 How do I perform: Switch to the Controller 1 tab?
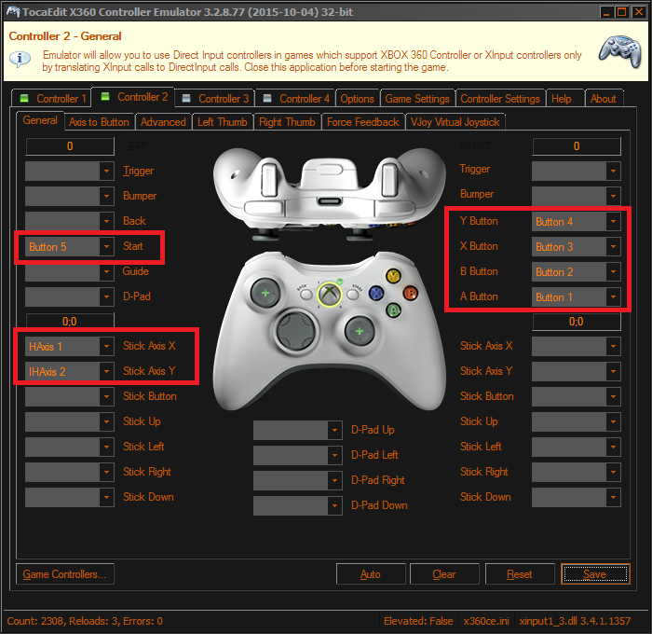51,98
